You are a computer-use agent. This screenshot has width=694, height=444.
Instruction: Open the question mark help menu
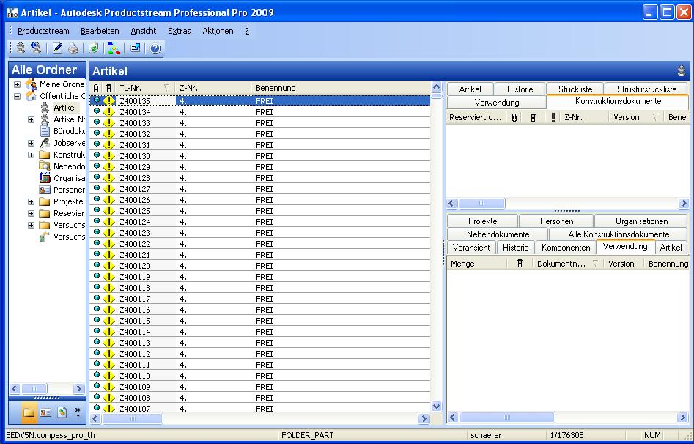(247, 31)
